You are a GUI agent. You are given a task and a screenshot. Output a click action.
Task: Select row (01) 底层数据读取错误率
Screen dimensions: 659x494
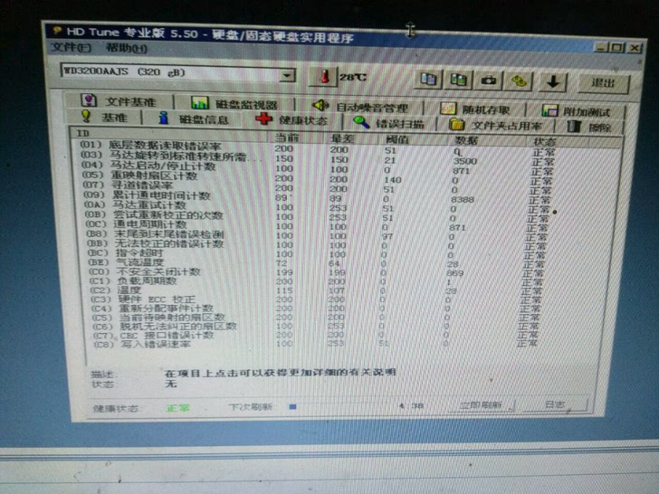coord(347,148)
